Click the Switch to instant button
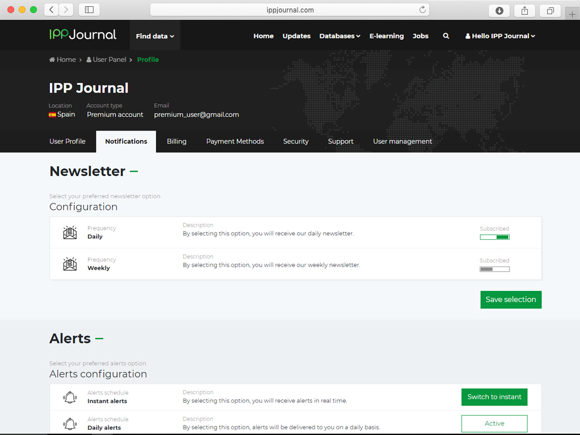 point(494,397)
